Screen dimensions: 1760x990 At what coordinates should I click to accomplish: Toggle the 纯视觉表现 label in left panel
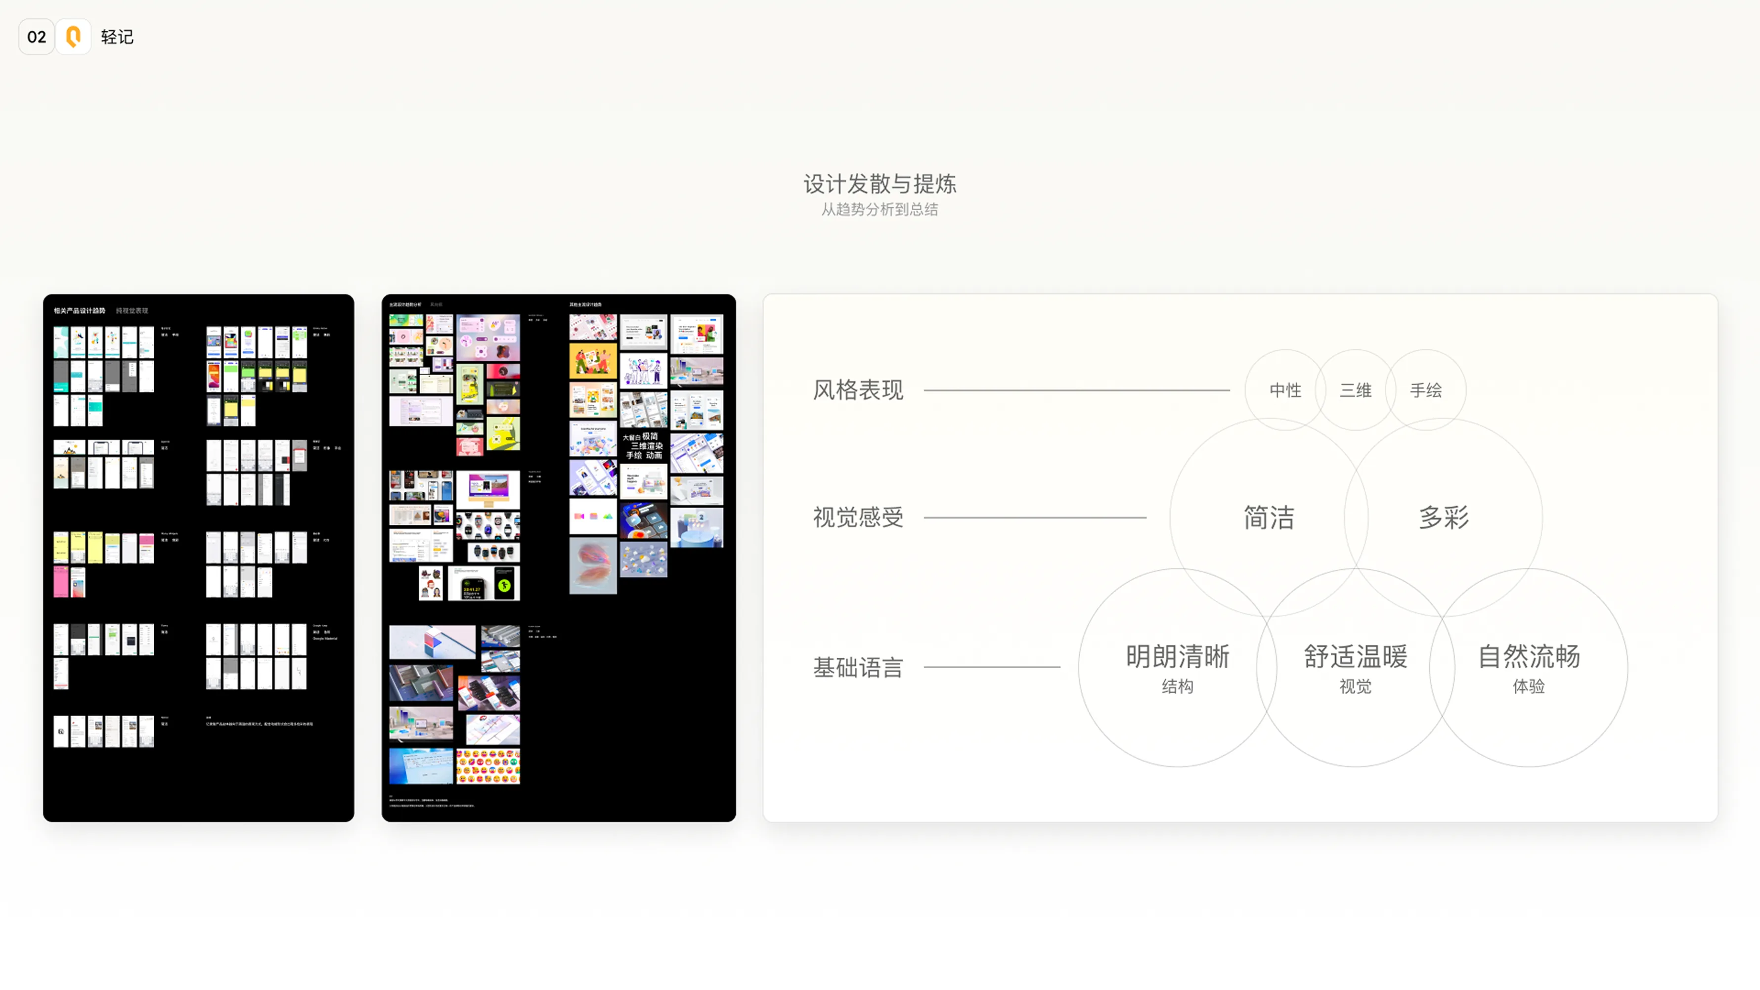tap(132, 311)
